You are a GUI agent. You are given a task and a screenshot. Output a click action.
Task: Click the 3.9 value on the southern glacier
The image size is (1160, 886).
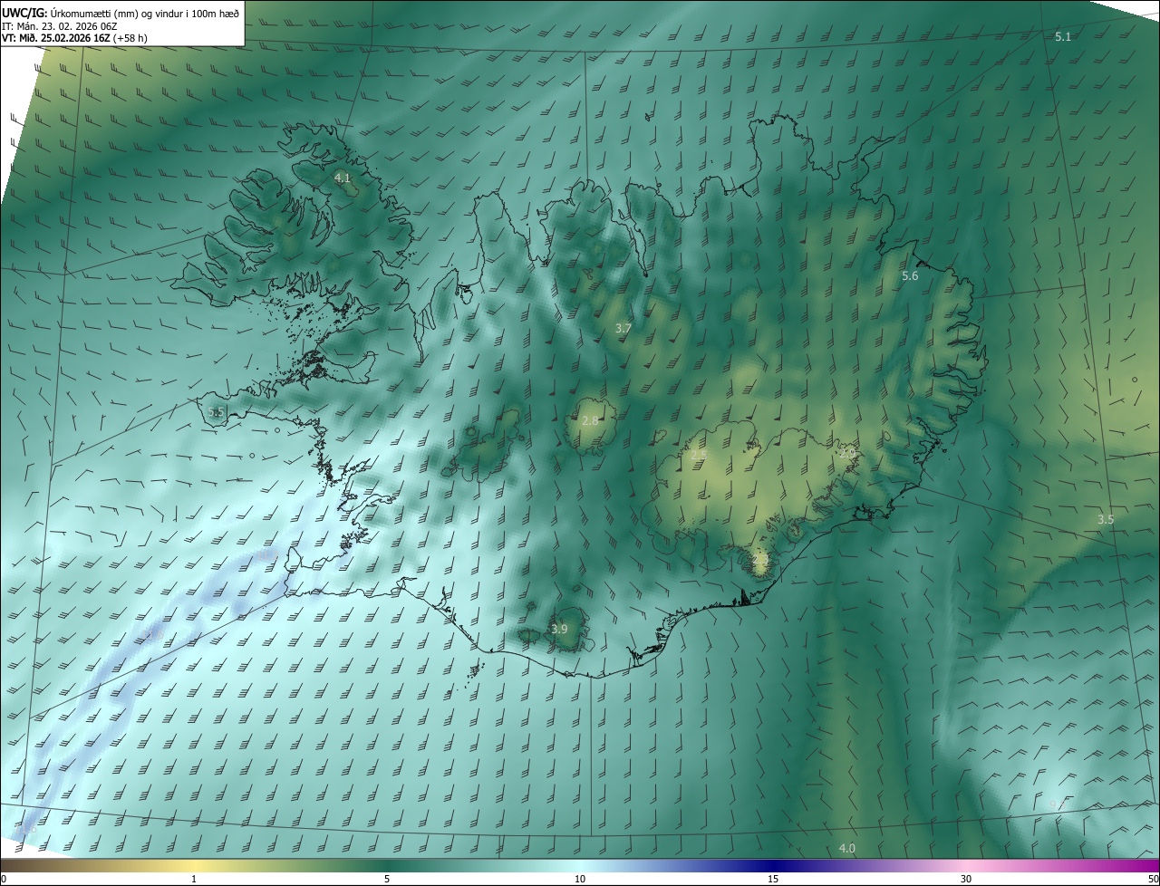click(559, 629)
